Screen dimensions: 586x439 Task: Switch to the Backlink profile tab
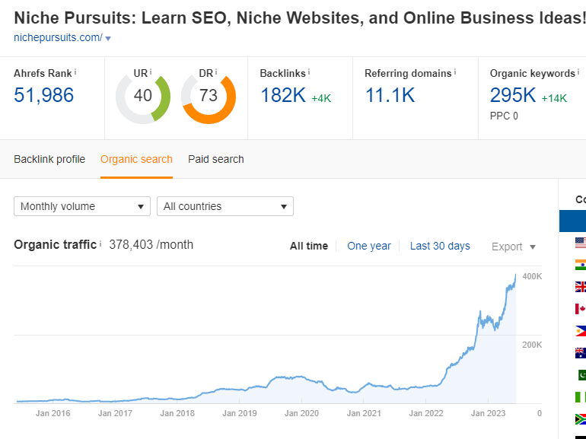pos(49,159)
